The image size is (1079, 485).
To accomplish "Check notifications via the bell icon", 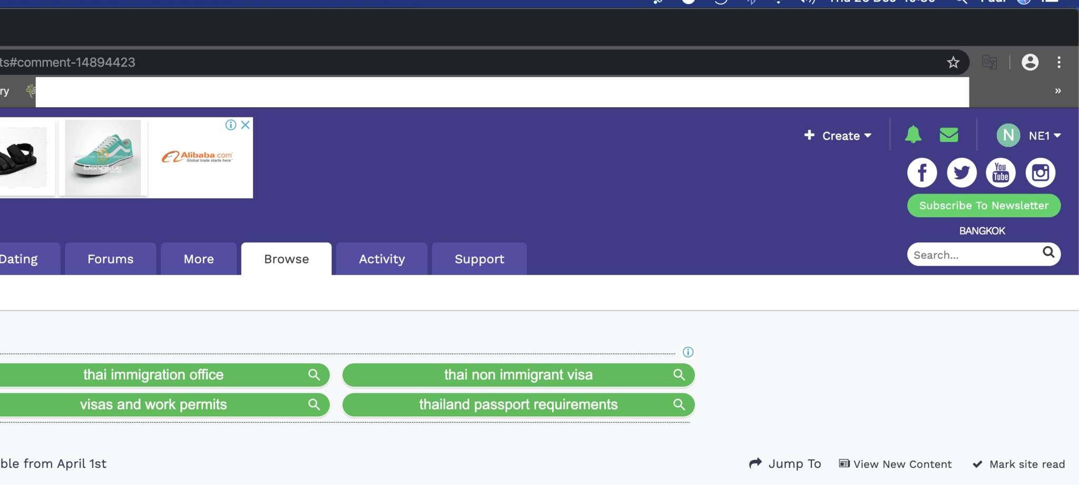I will [x=914, y=135].
